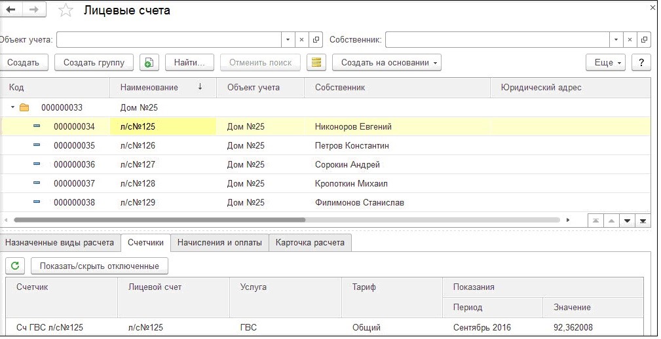The image size is (661, 339).
Task: Click the green refresh icon in Счетчики
Action: pyautogui.click(x=16, y=266)
